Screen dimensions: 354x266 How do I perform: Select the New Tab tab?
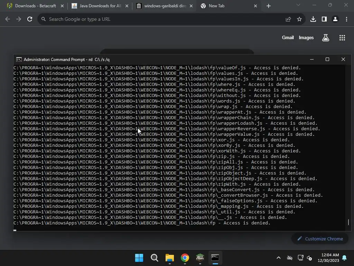[229, 6]
